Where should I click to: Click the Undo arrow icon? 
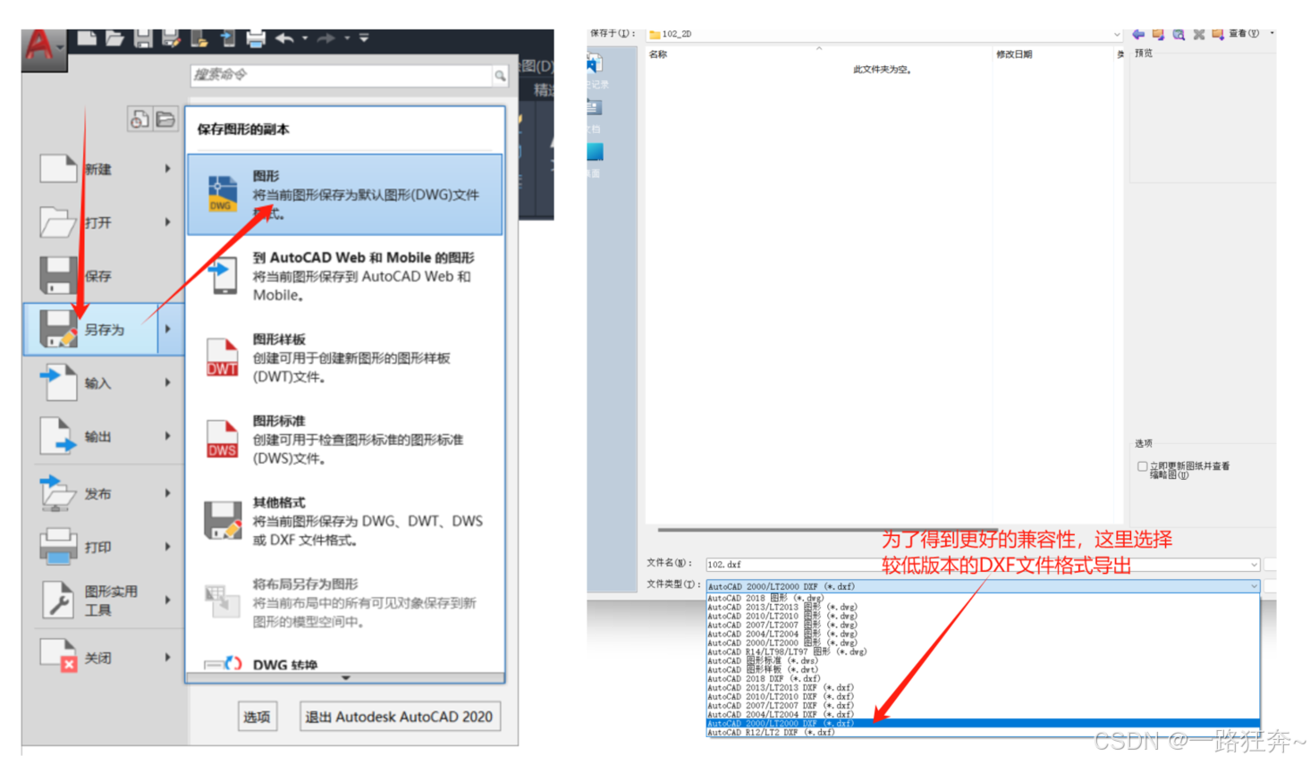pyautogui.click(x=285, y=38)
